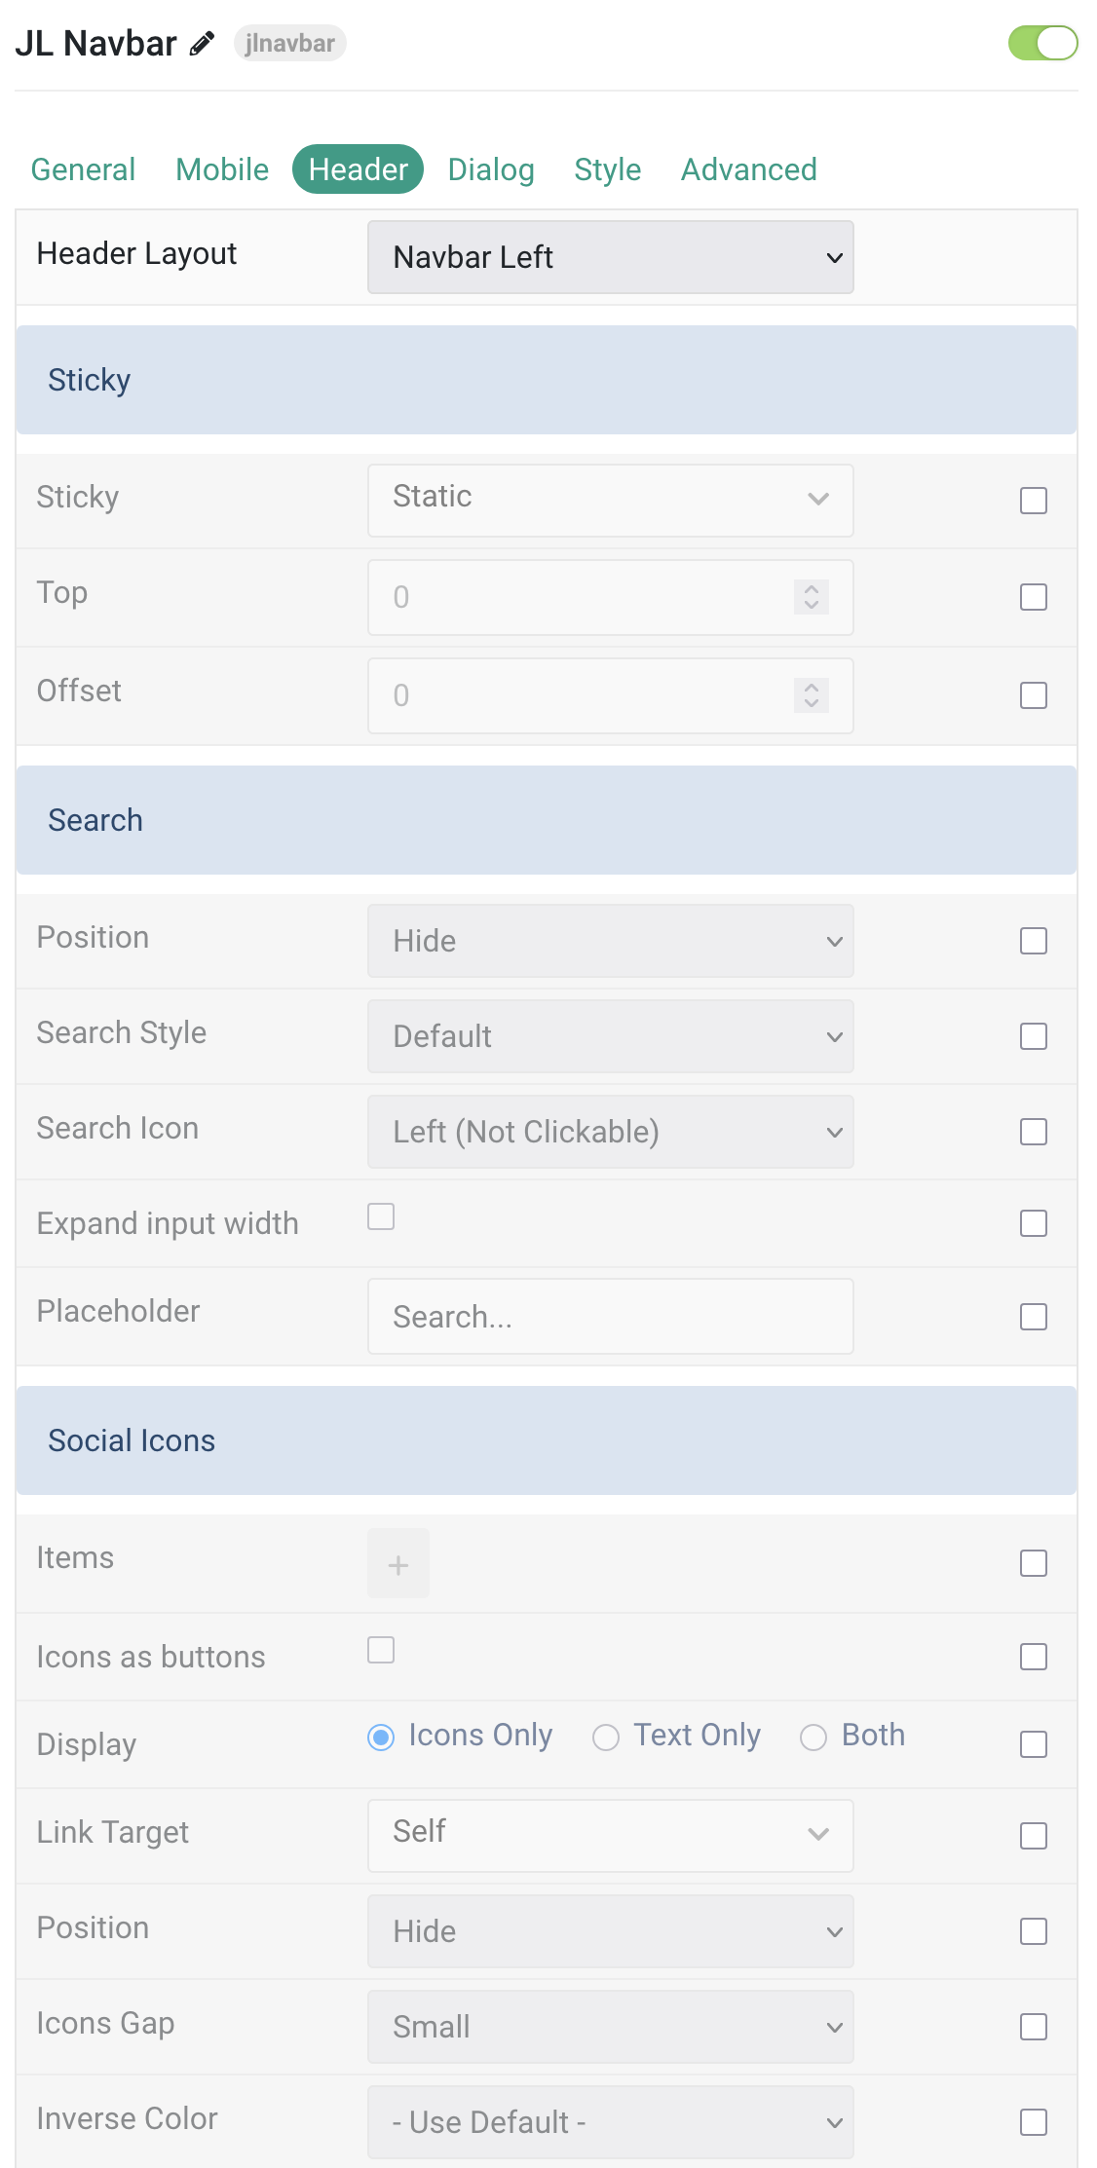This screenshot has height=2168, width=1097.
Task: Collapse the Social Icons section header
Action: (x=547, y=1440)
